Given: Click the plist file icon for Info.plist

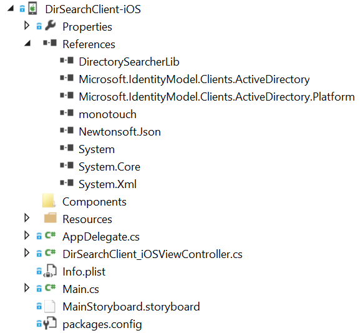Looking at the screenshot, I should pos(50,271).
